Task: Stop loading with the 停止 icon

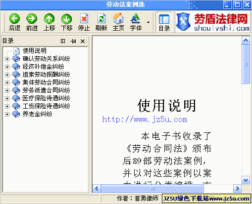Action: coord(84,19)
